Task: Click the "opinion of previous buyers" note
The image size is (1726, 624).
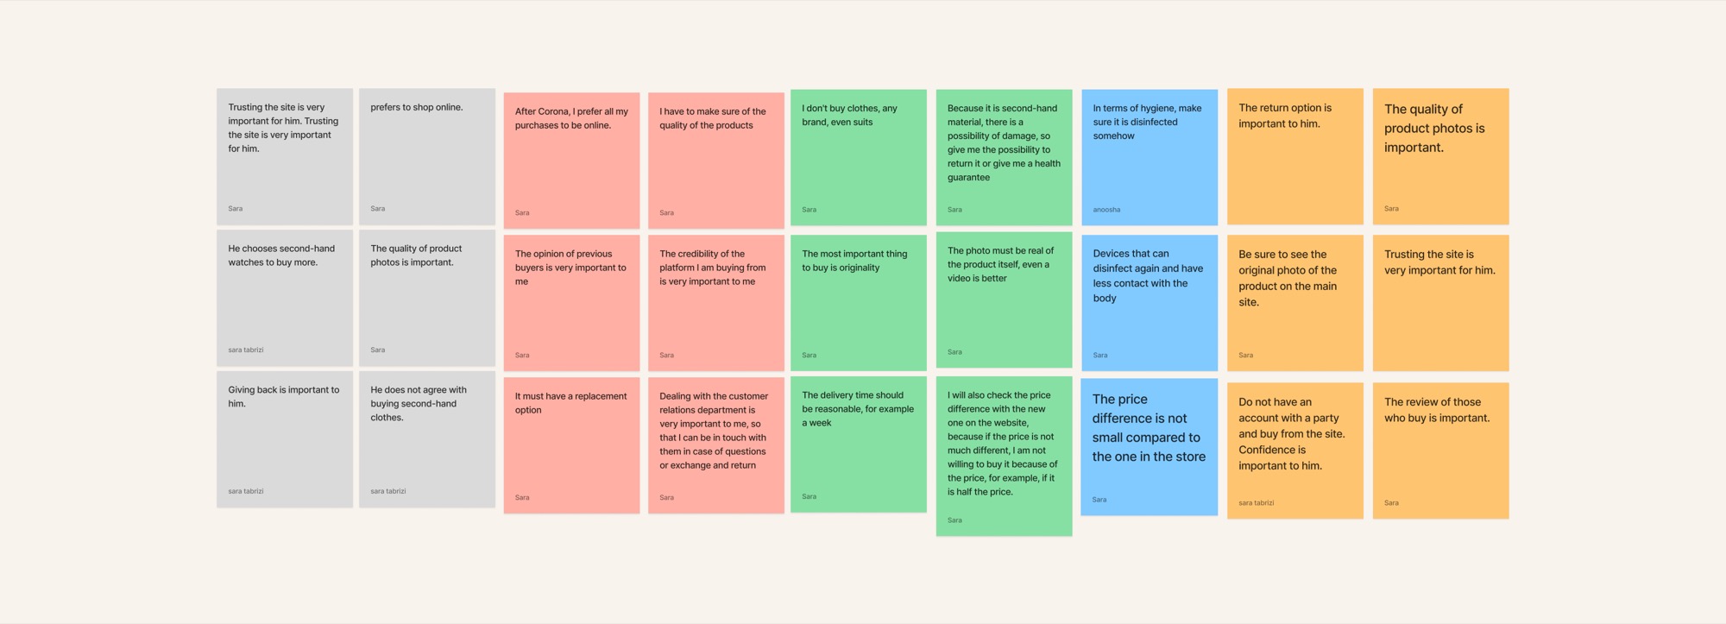Action: [x=571, y=303]
